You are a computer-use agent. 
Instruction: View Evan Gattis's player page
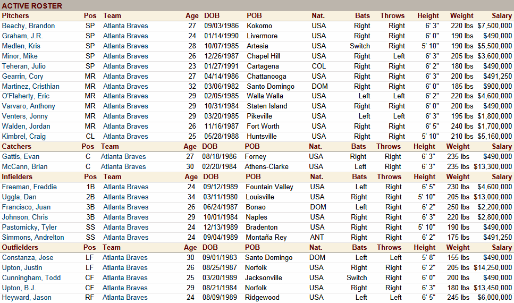(20, 156)
